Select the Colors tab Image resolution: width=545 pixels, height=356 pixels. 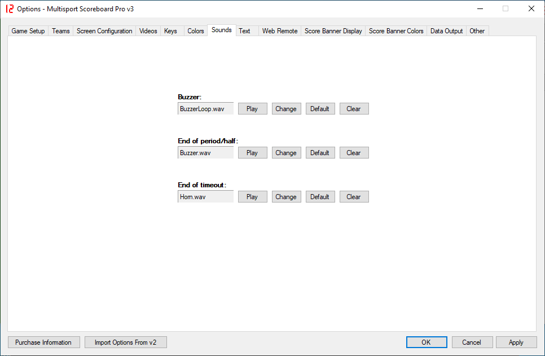click(196, 31)
